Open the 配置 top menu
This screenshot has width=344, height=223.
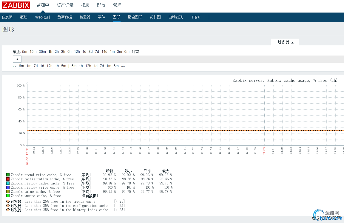click(x=101, y=5)
